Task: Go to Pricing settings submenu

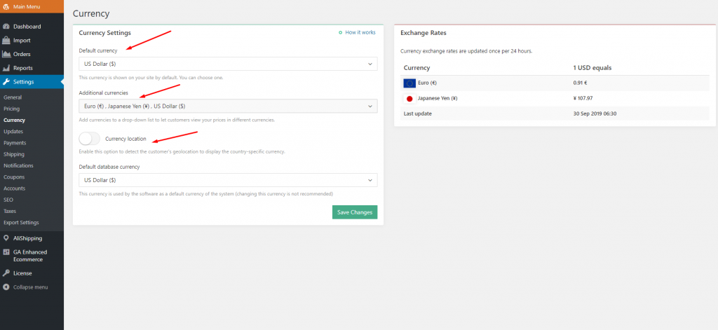Action: 12,109
